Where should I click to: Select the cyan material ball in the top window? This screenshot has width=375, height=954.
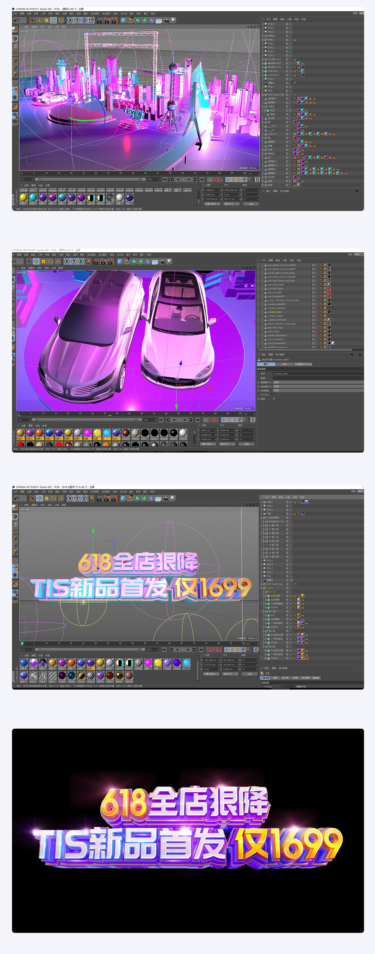point(33,197)
